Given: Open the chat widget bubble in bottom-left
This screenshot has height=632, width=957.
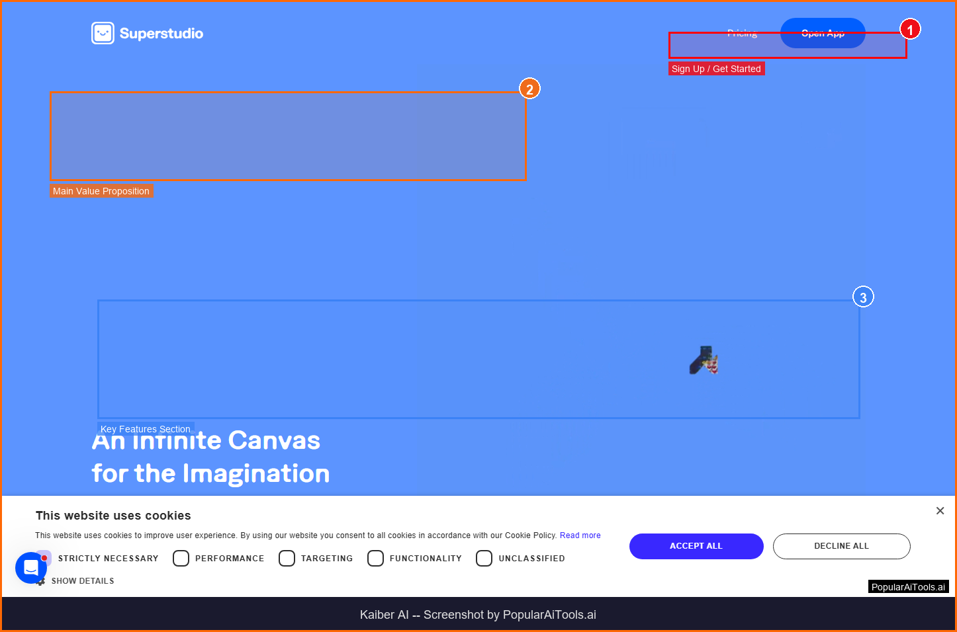Looking at the screenshot, I should click(30, 567).
